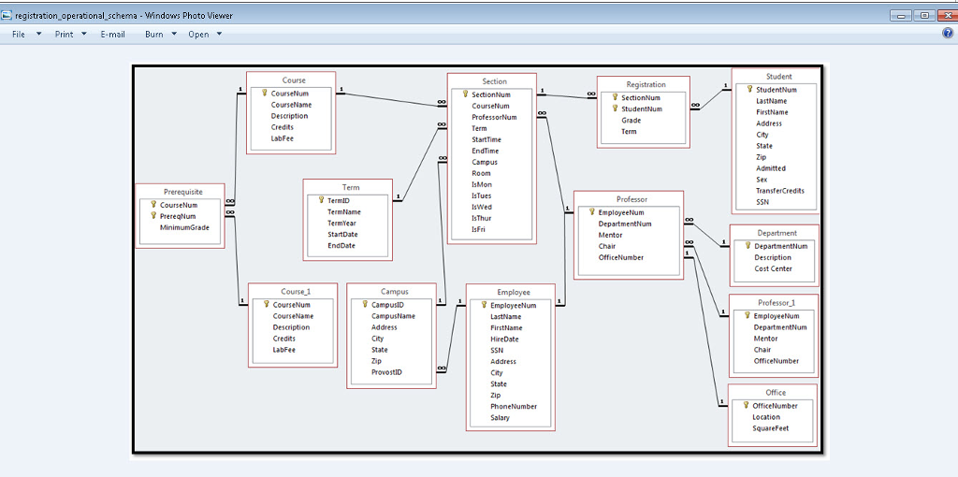Choose E-mail from the toolbar
The height and width of the screenshot is (477, 958).
click(x=112, y=34)
